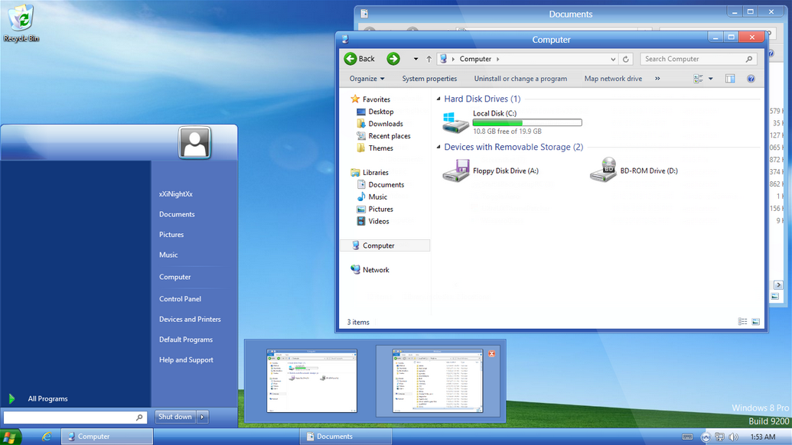This screenshot has width=792, height=445.
Task: Open the view options dropdown arrow
Action: [x=711, y=79]
